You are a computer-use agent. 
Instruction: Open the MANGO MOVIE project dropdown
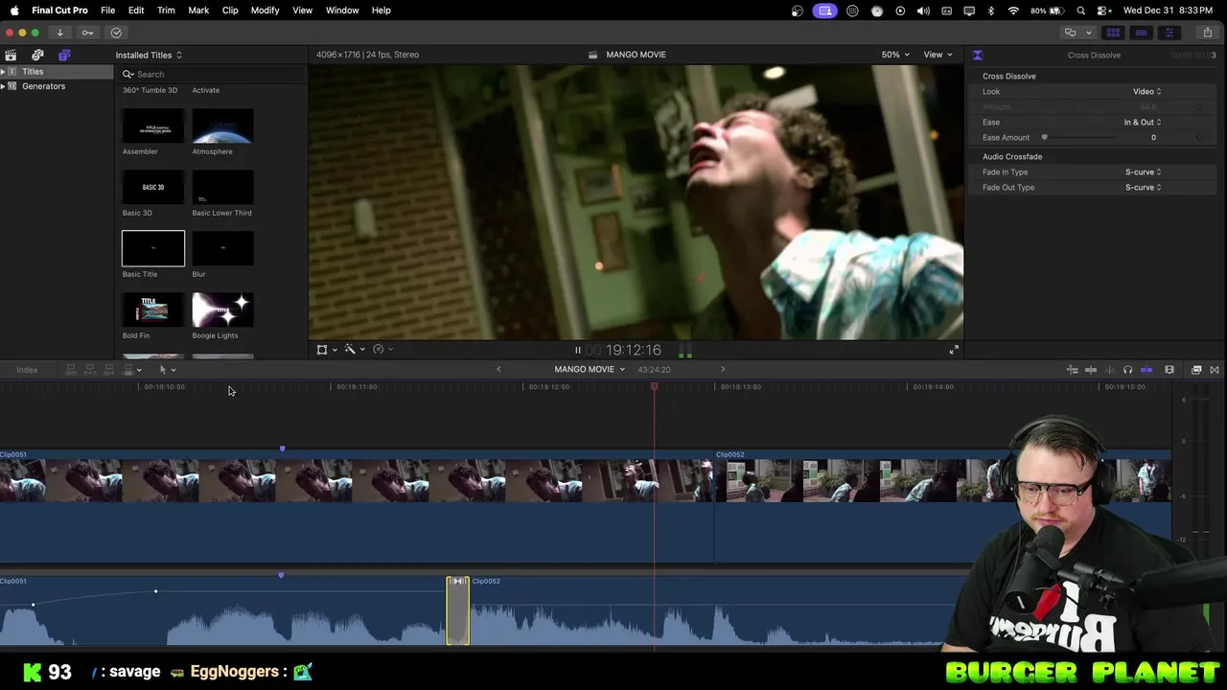[x=590, y=370]
